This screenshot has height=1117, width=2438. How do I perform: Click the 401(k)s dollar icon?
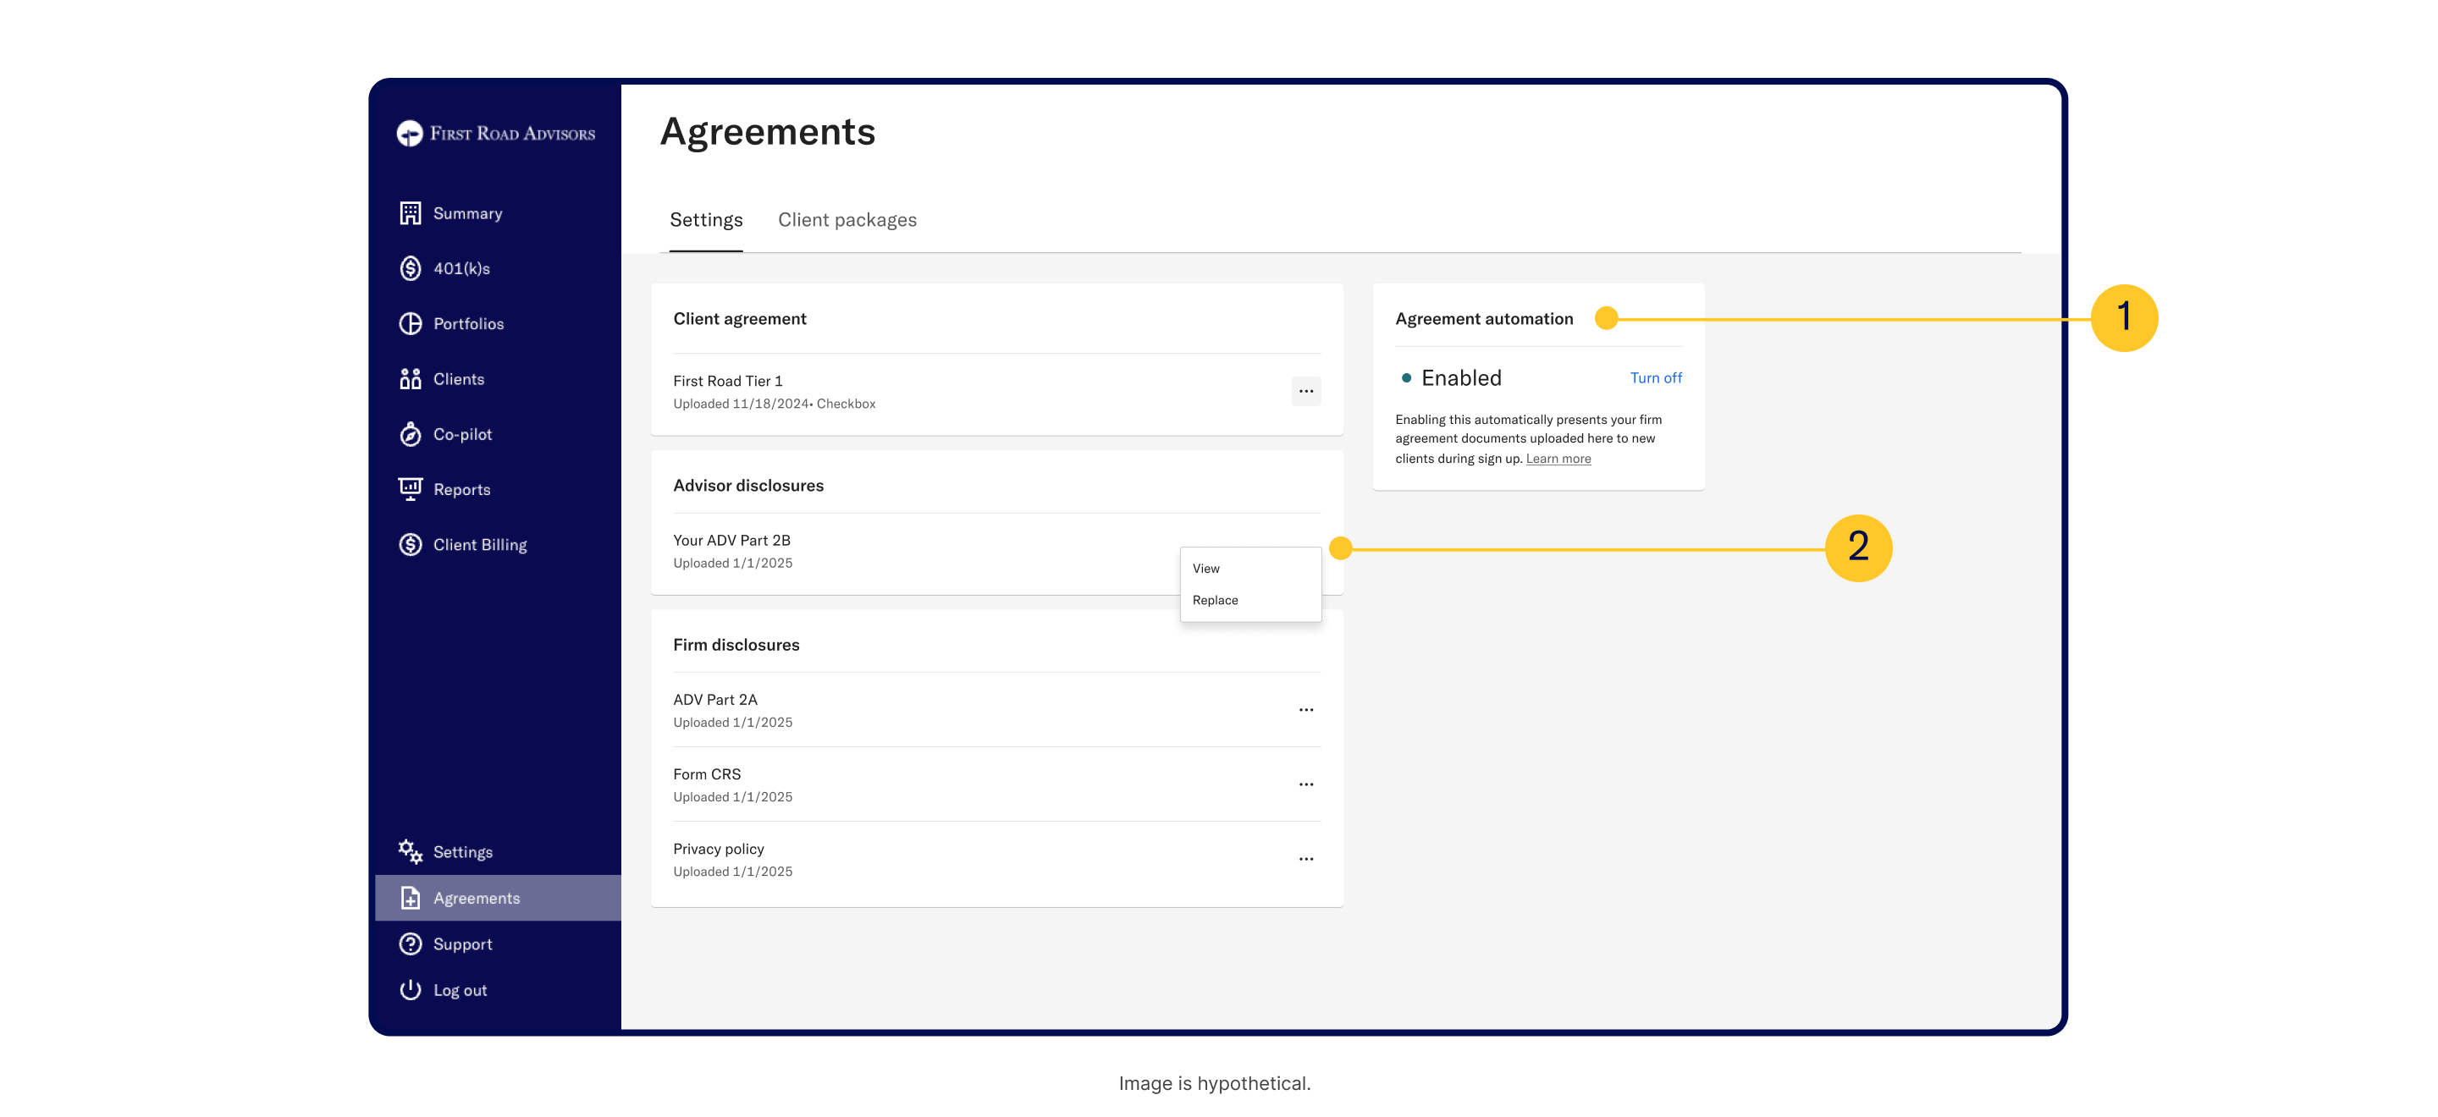[410, 268]
